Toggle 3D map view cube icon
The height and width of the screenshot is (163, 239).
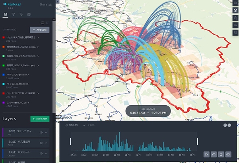(x=235, y=10)
